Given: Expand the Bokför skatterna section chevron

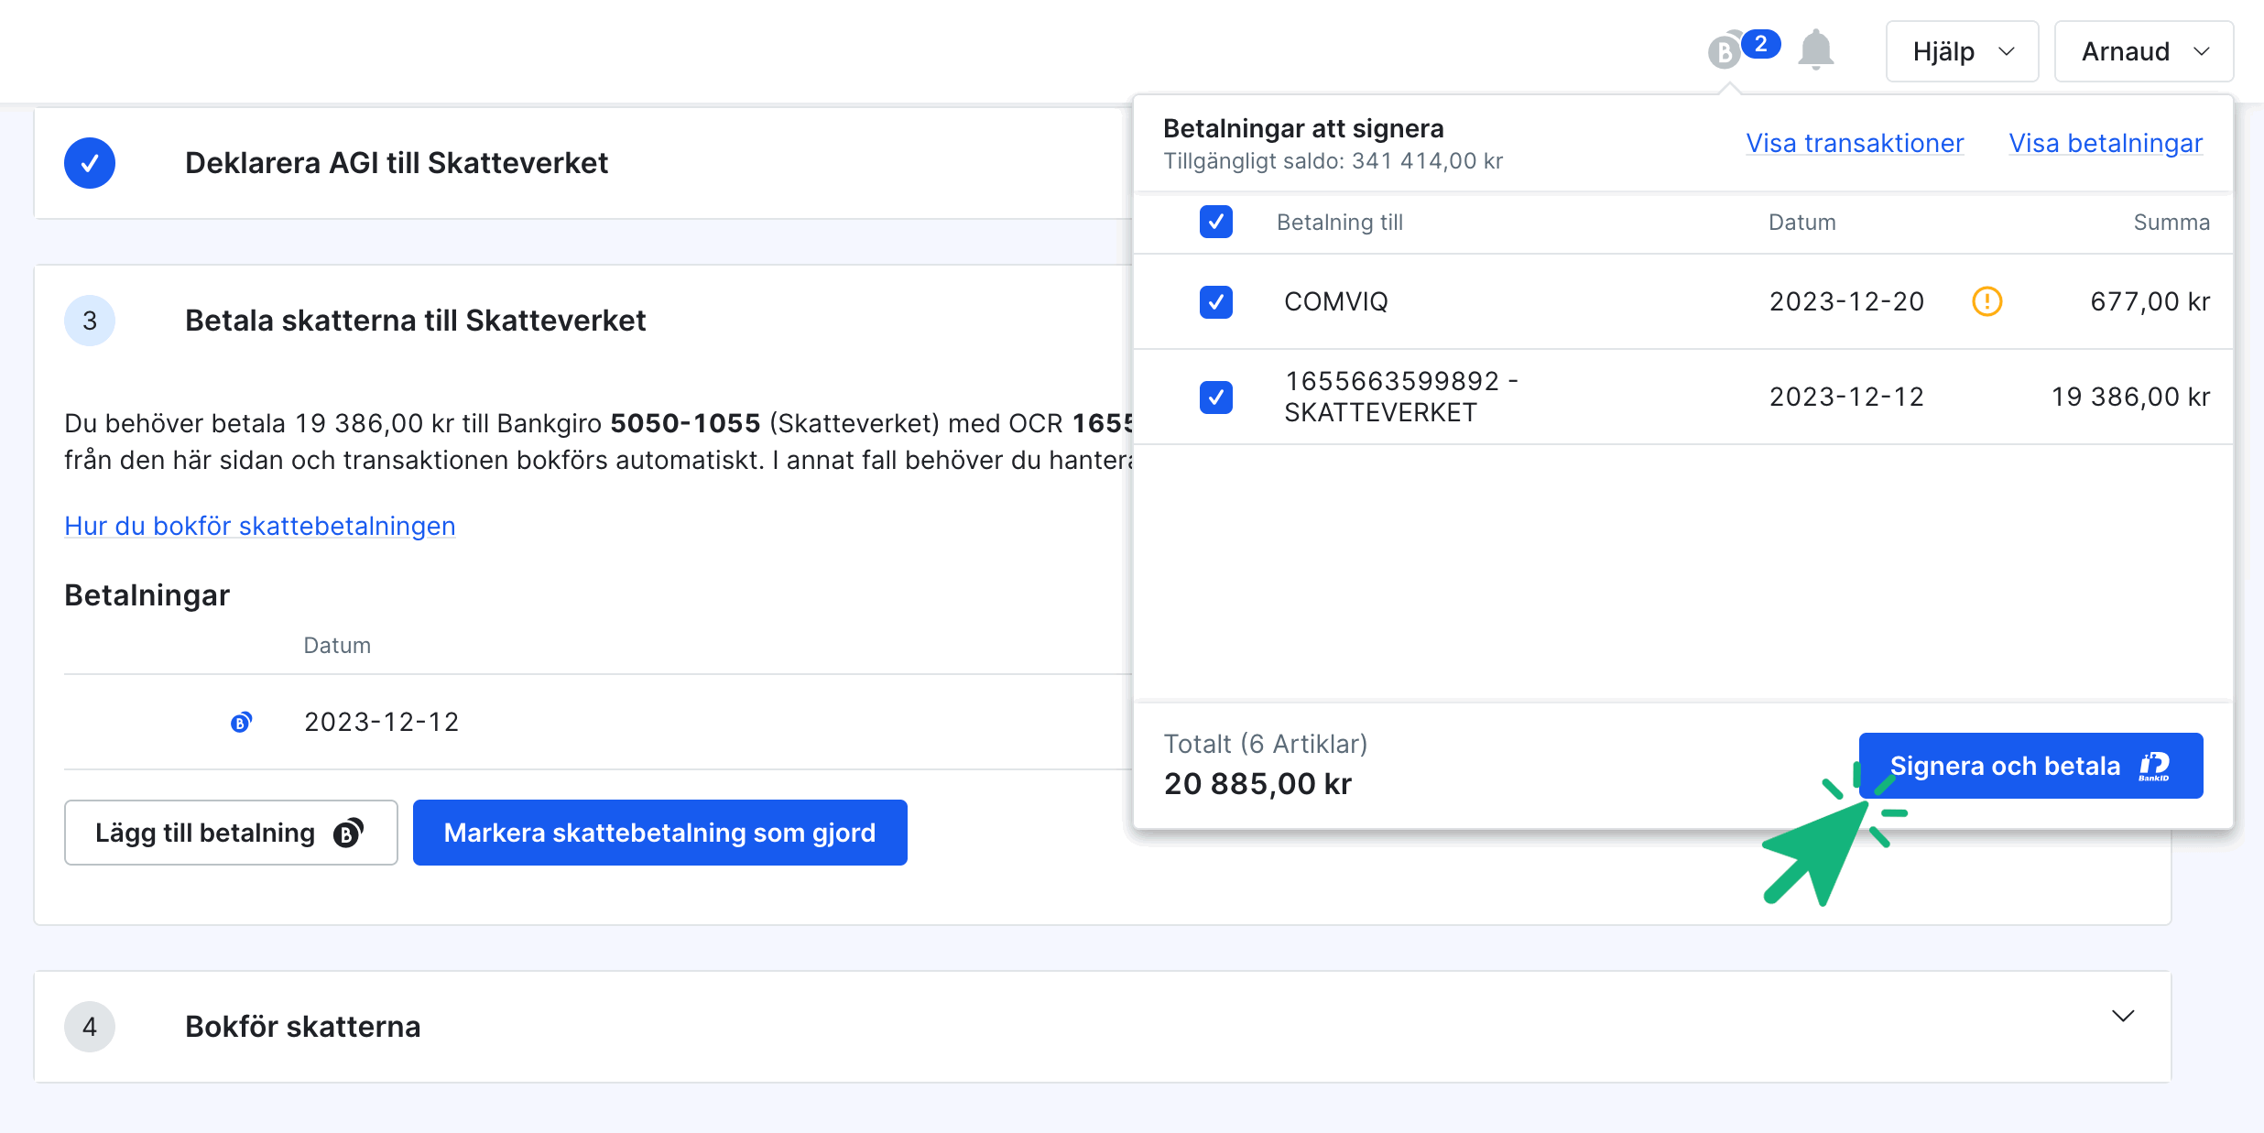Looking at the screenshot, I should pos(2123,1016).
